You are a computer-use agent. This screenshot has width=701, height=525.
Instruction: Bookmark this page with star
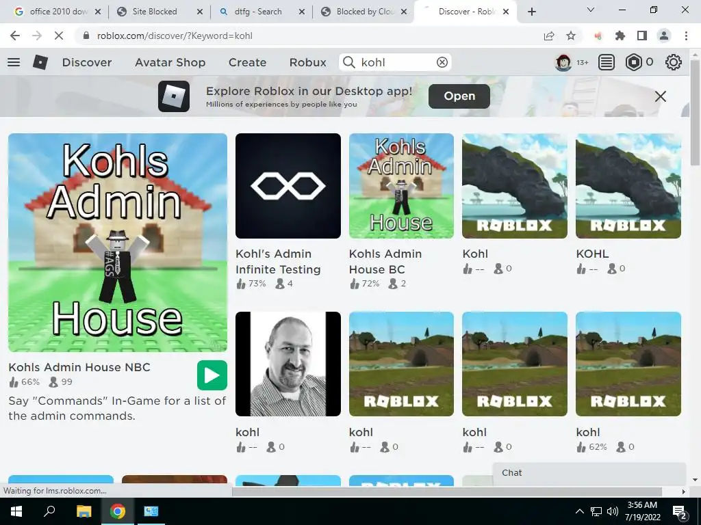pos(571,36)
